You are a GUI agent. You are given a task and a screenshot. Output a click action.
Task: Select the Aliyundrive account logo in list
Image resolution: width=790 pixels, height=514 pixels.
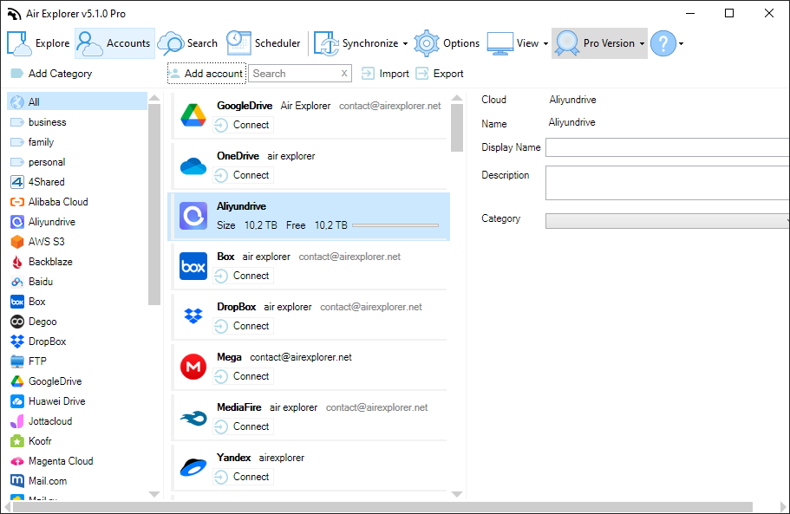coord(193,216)
